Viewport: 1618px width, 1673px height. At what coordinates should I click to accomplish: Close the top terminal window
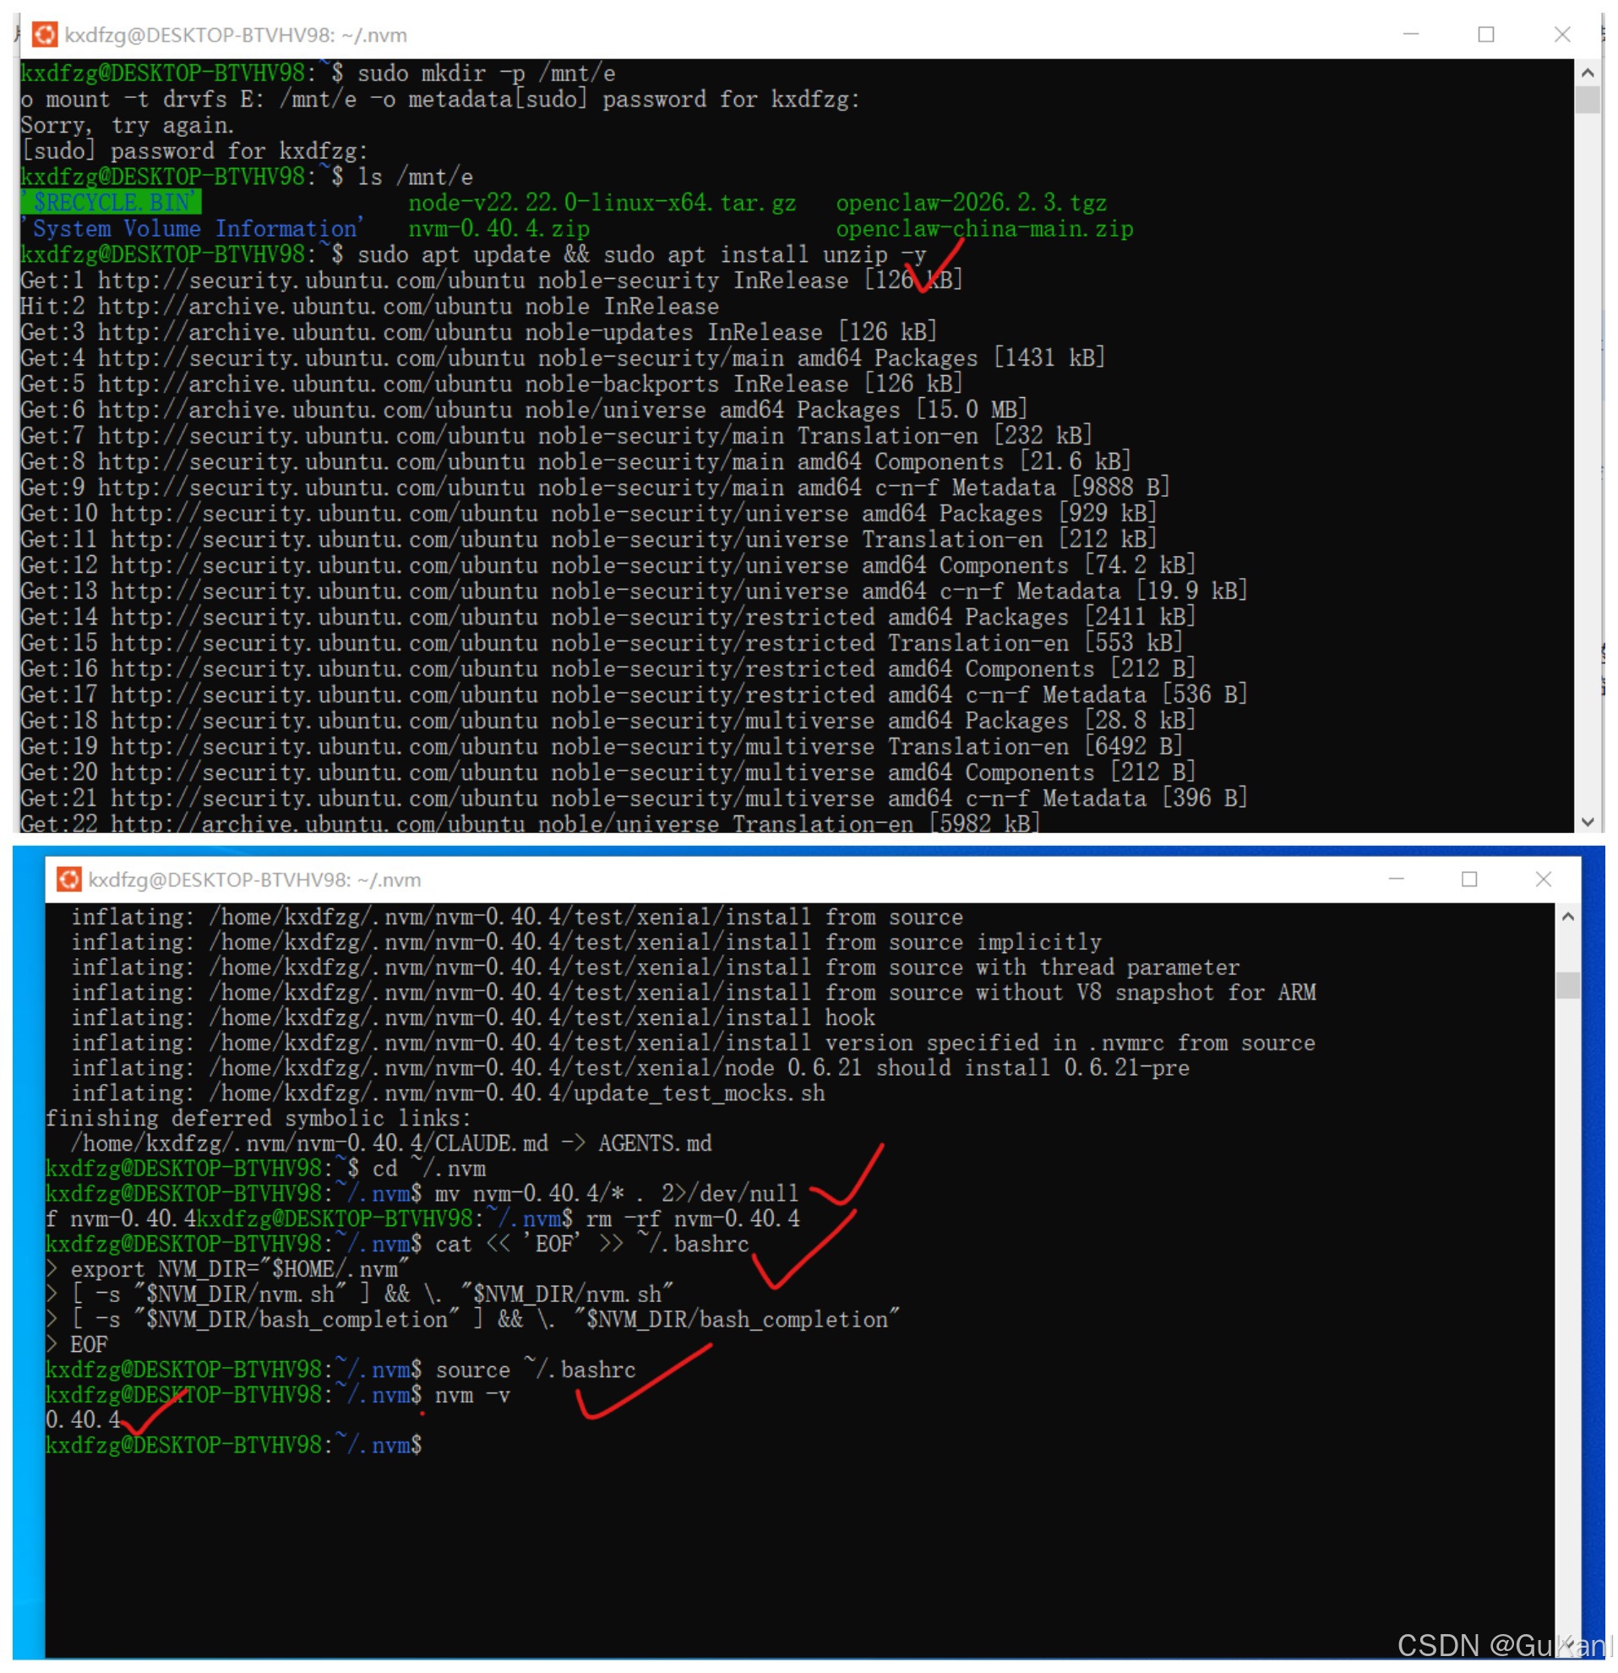click(1562, 34)
